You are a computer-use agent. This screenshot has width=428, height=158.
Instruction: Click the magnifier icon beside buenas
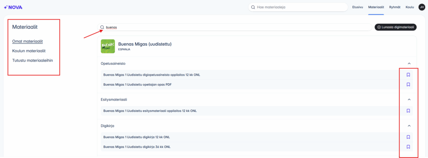click(102, 27)
